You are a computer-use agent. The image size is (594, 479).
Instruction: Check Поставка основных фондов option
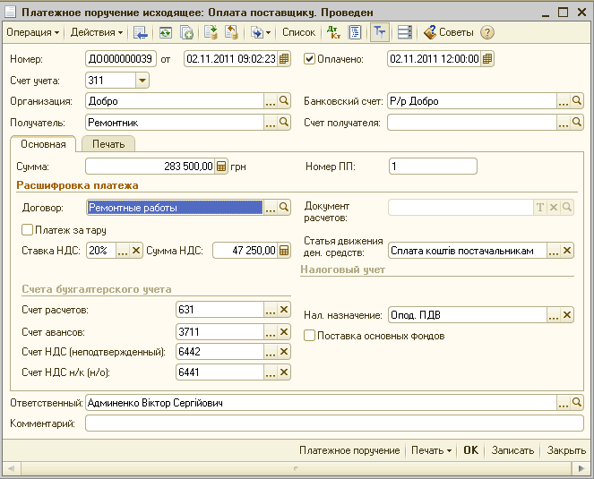pyautogui.click(x=310, y=336)
